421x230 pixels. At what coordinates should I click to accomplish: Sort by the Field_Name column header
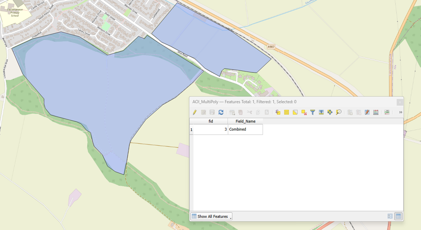(x=245, y=121)
